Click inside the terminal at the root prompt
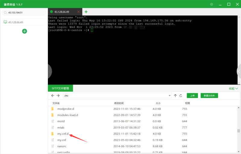 pyautogui.click(x=92, y=30)
